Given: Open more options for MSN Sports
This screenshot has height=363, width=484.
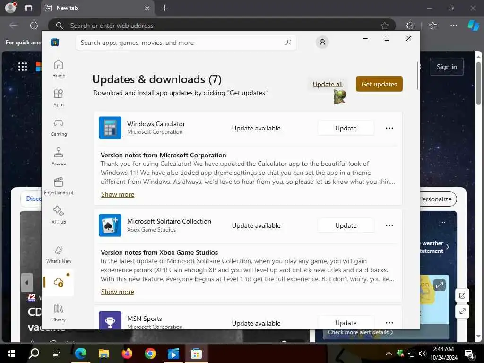Looking at the screenshot, I should tap(389, 323).
